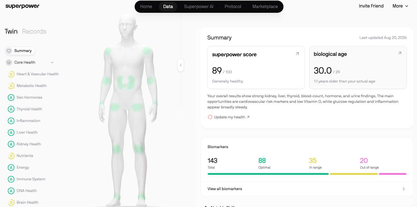The image size is (417, 207).
Task: Open the biological age card
Action: (358, 68)
